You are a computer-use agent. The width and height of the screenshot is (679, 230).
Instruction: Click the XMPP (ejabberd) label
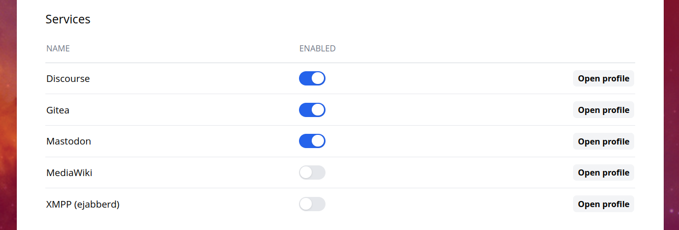[x=83, y=205]
